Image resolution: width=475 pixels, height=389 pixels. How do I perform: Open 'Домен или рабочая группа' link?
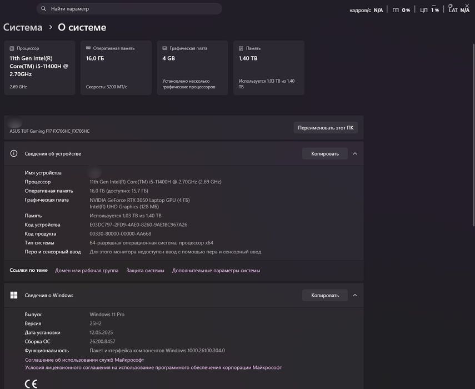click(x=87, y=271)
